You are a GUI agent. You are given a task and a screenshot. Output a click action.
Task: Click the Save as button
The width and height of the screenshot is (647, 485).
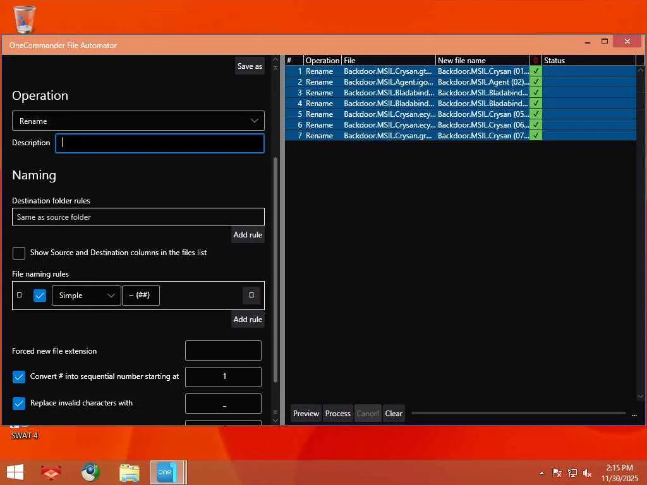[x=250, y=66]
